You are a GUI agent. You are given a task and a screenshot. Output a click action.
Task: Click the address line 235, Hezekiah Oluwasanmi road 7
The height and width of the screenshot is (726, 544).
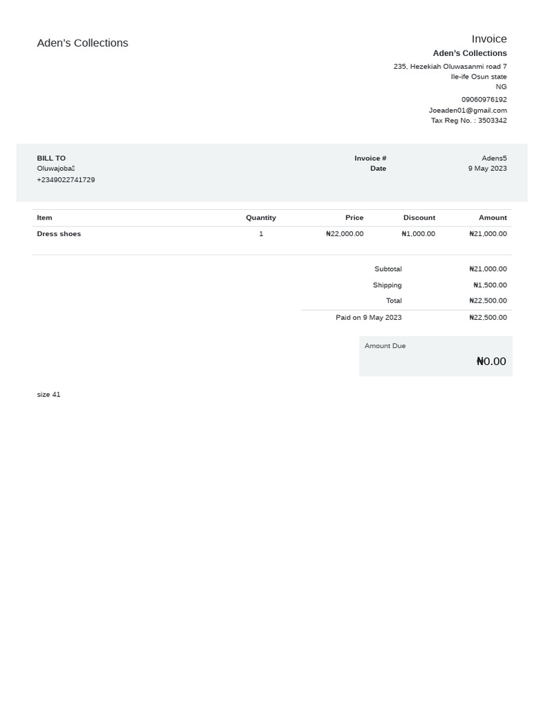point(450,67)
